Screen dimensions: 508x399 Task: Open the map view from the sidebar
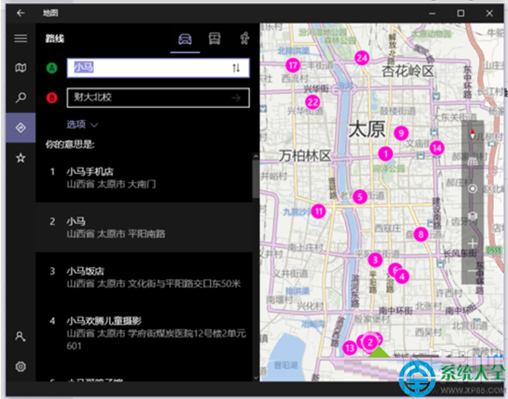[21, 67]
